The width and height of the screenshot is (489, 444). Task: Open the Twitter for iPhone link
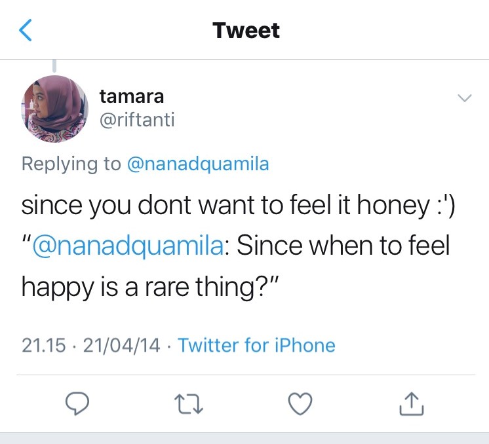256,345
